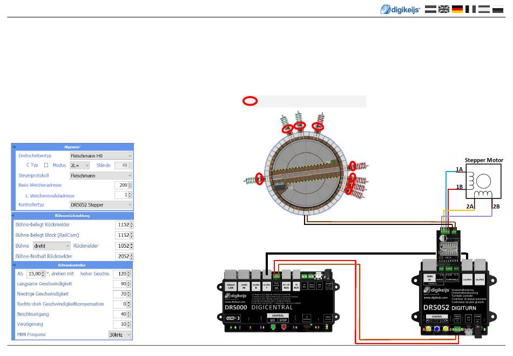Click the '2A' wire label

click(x=470, y=207)
